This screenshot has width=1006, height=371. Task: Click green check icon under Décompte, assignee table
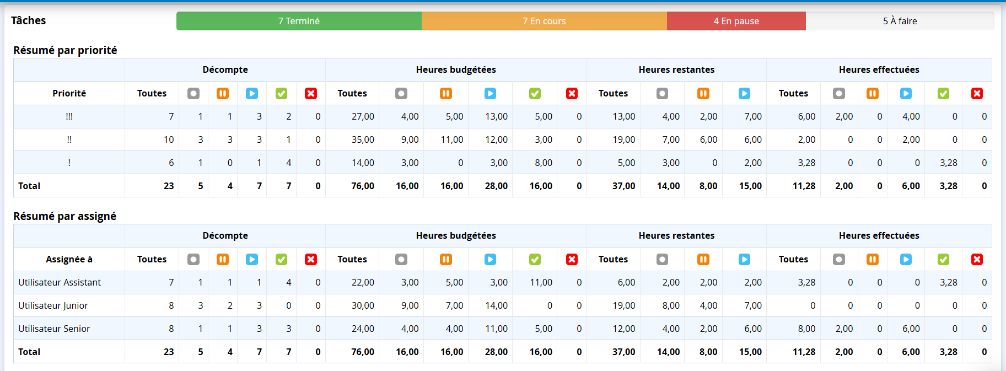[x=282, y=259]
